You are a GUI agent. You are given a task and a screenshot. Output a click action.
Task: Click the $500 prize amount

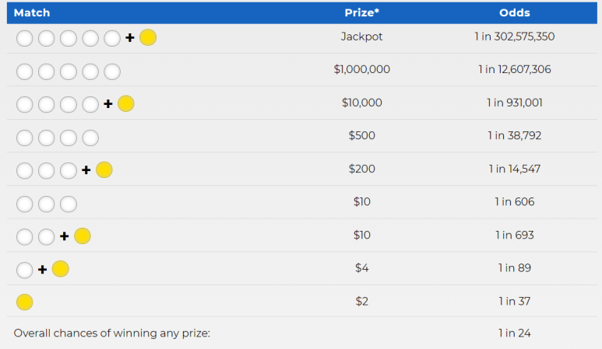coord(361,135)
